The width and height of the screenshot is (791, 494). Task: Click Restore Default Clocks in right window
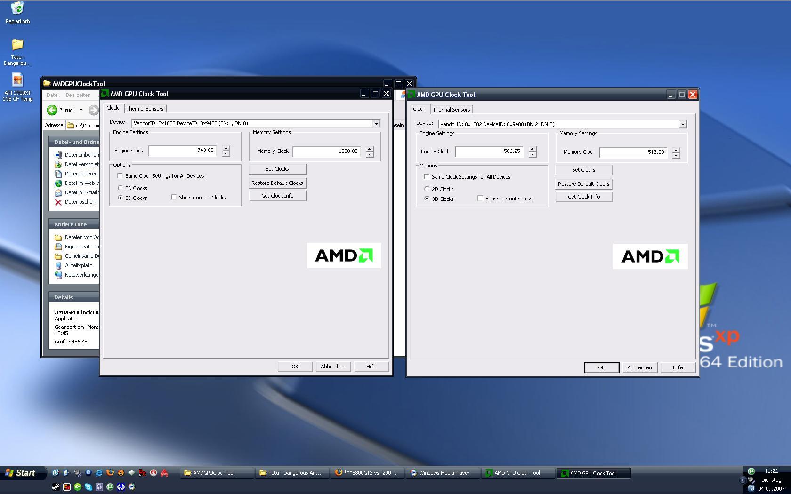coord(584,184)
